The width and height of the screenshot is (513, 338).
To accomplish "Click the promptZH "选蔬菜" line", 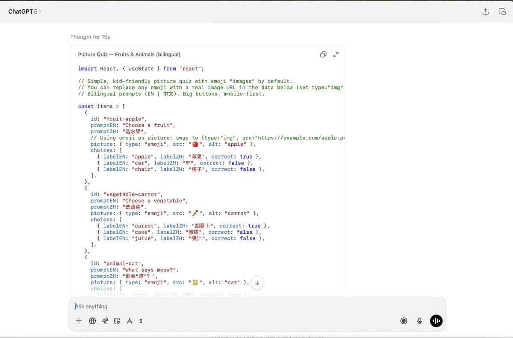I will (x=118, y=207).
